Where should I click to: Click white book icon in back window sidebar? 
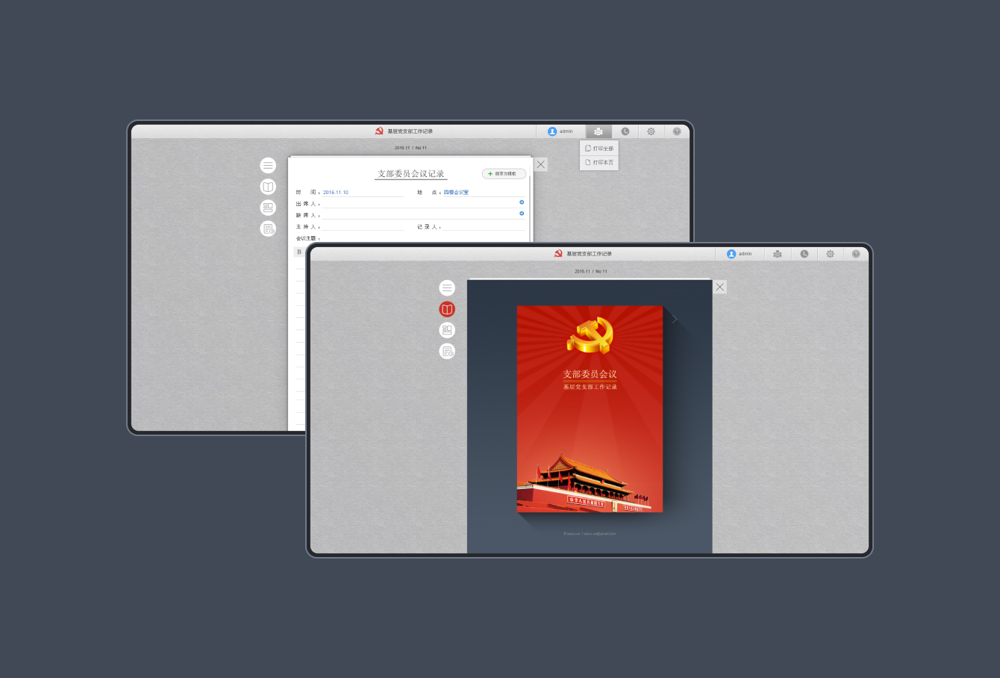coord(268,187)
